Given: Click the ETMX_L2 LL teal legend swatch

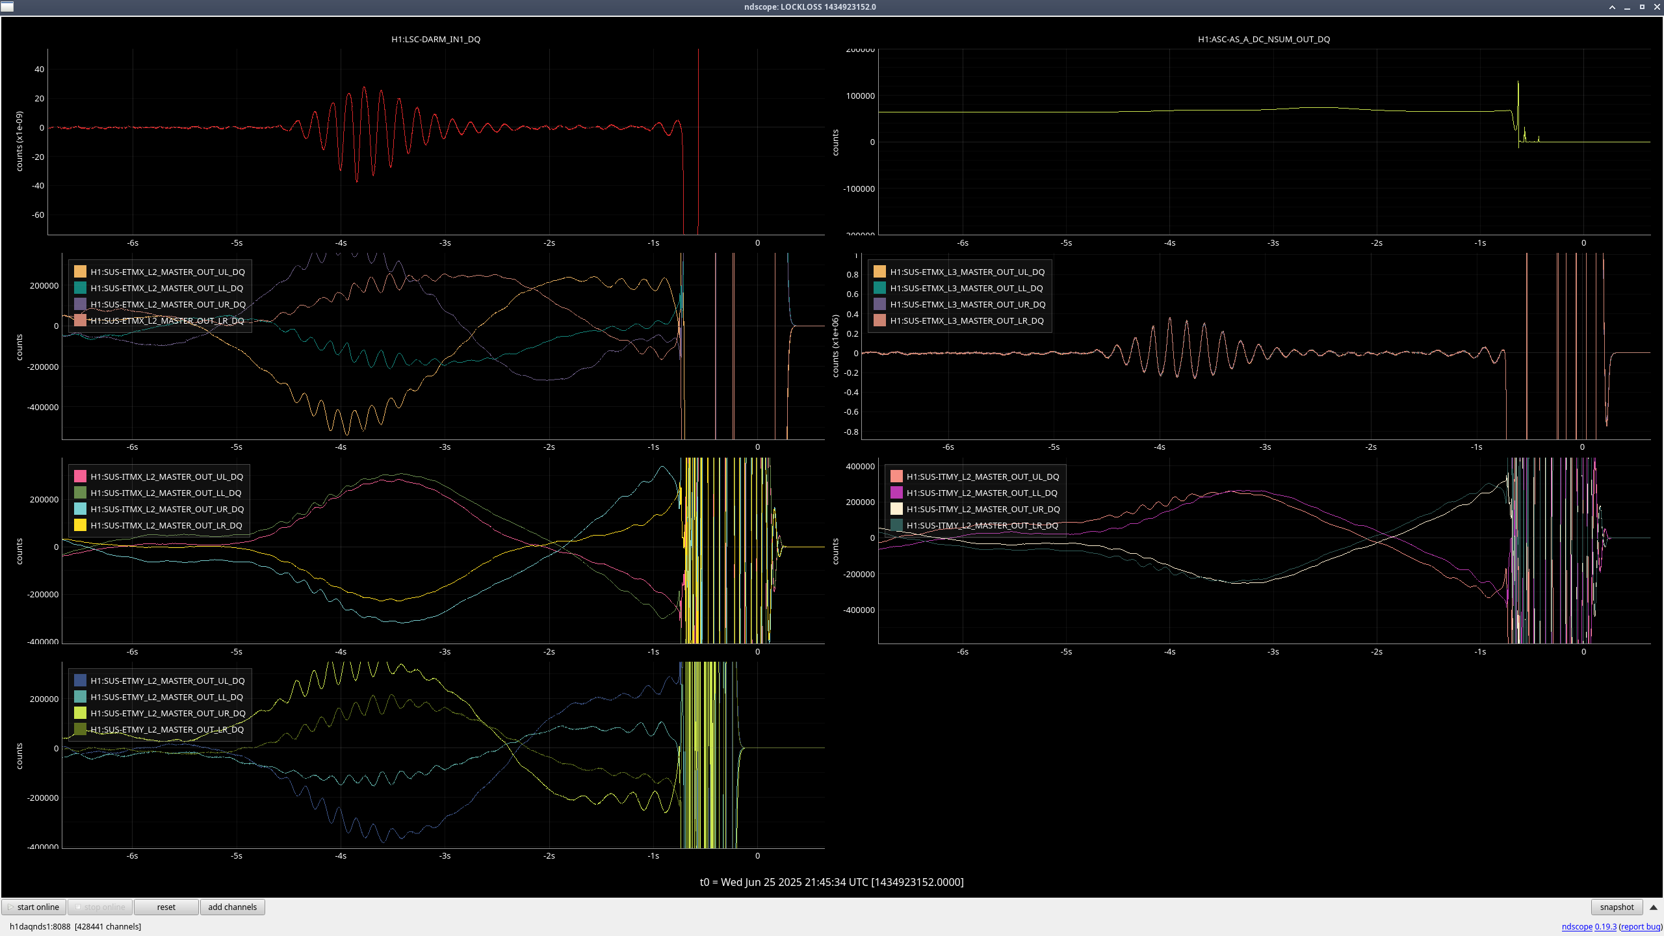Looking at the screenshot, I should [80, 288].
